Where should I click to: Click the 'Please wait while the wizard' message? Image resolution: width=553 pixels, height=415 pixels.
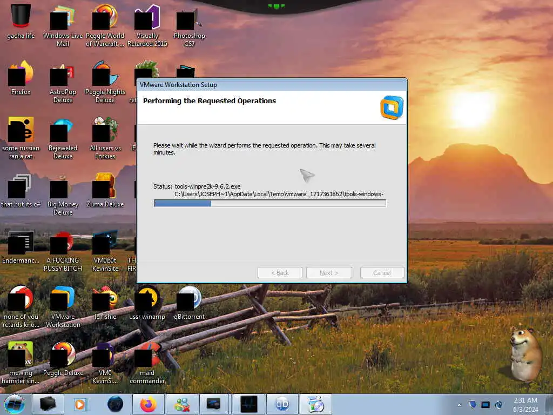[x=264, y=149]
